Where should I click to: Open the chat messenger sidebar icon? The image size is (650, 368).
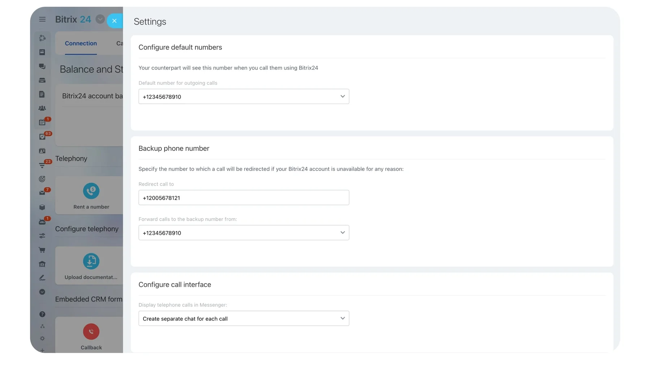pyautogui.click(x=42, y=66)
